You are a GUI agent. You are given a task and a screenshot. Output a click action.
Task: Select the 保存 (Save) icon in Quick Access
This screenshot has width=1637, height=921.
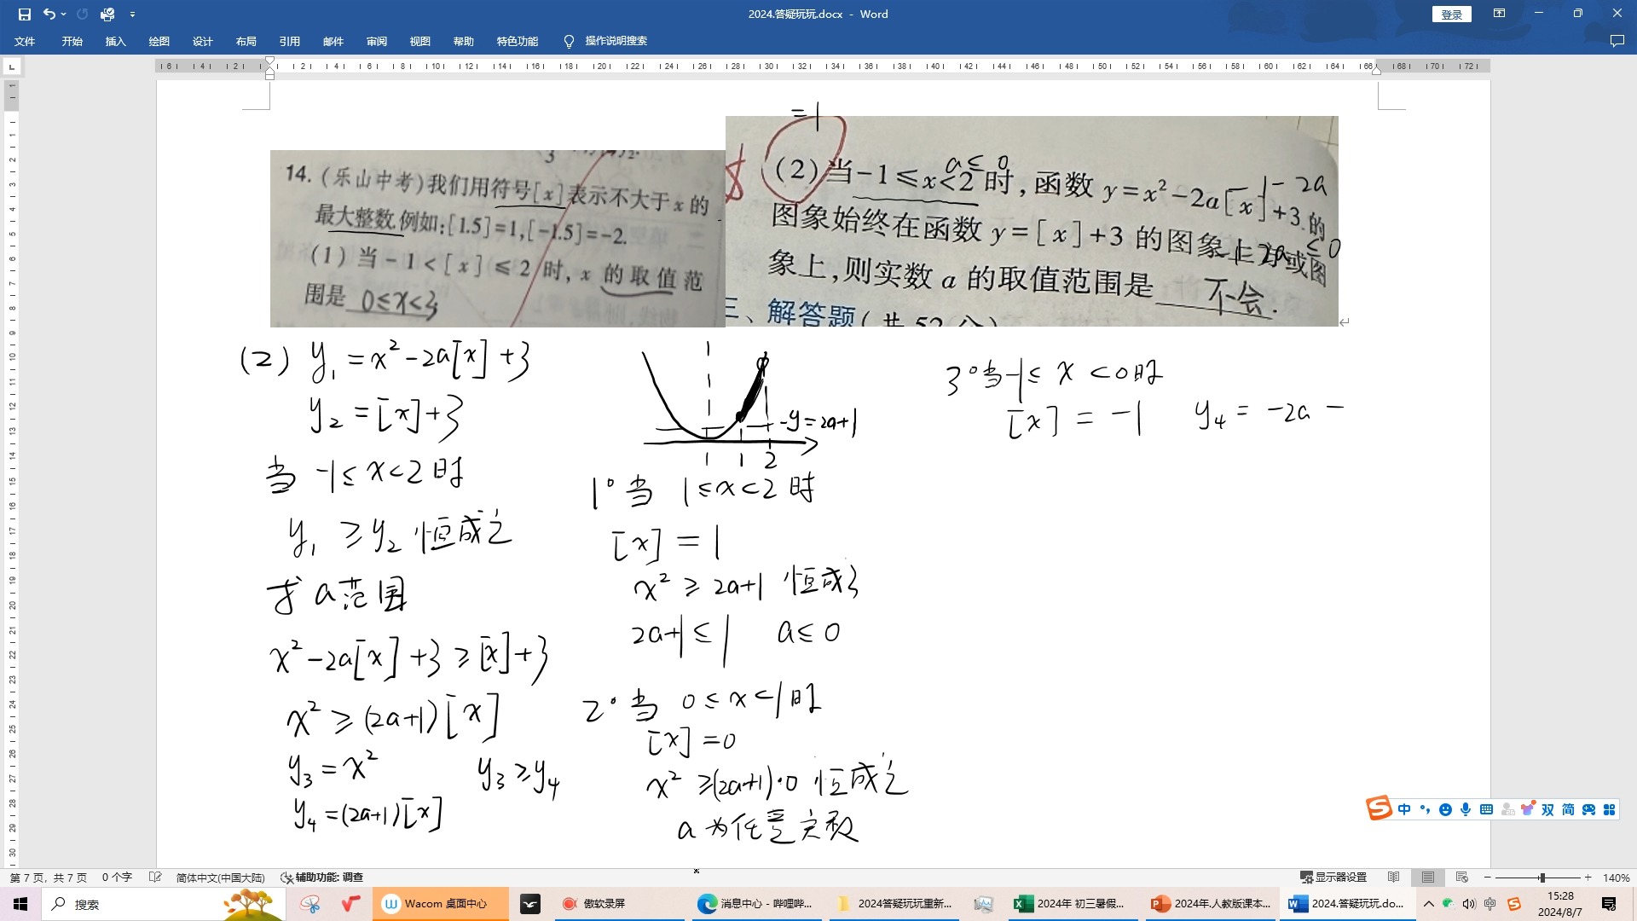(21, 14)
